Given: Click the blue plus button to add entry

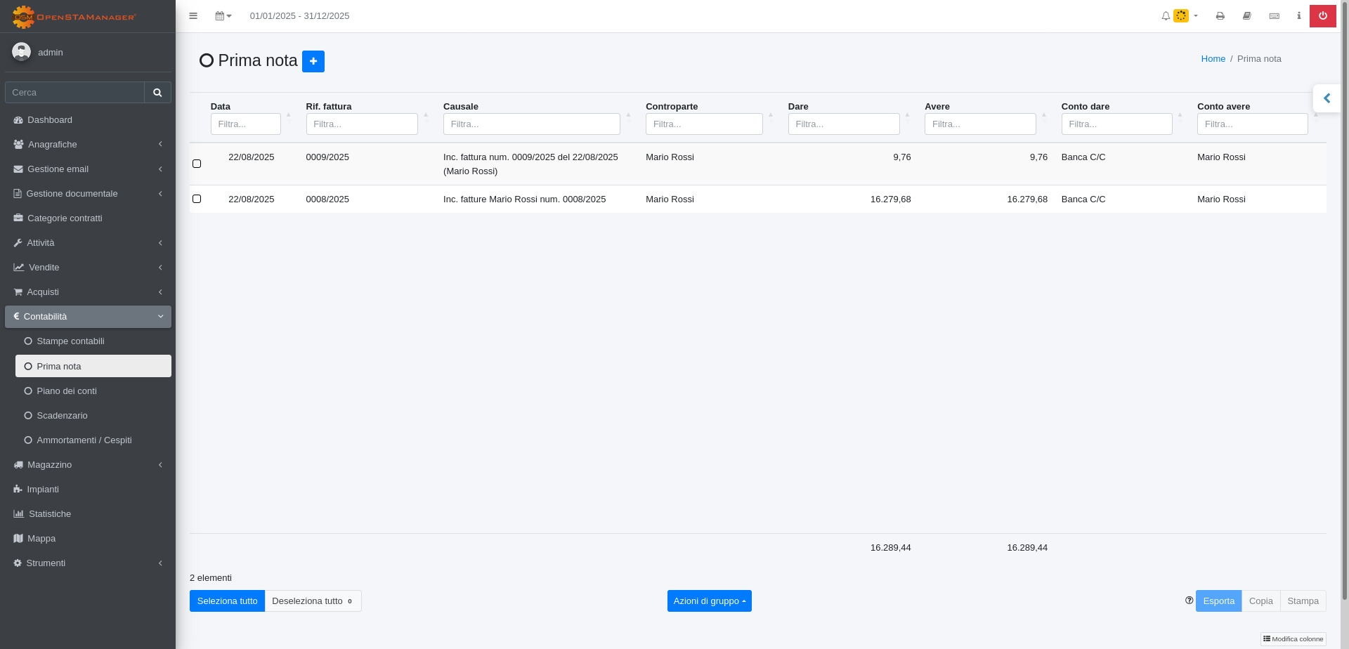Looking at the screenshot, I should pyautogui.click(x=313, y=61).
